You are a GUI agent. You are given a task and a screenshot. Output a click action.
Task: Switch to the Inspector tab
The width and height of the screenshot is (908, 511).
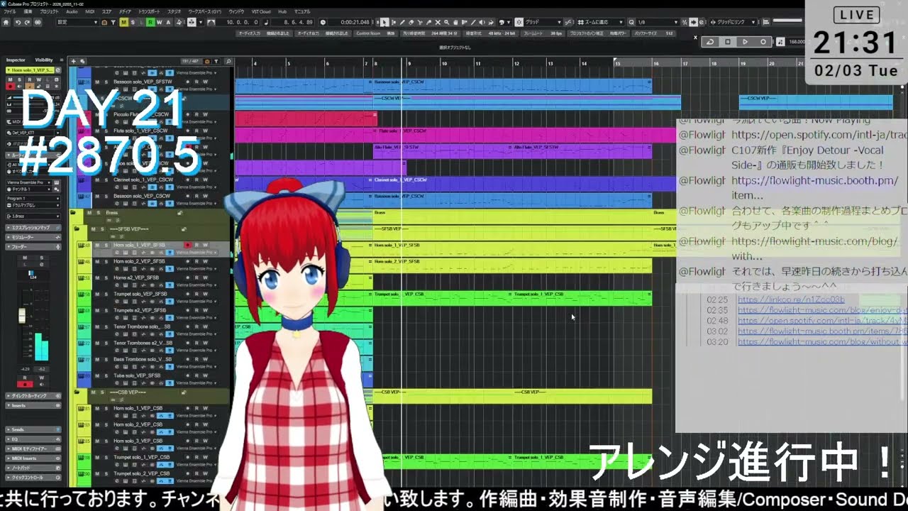16,60
